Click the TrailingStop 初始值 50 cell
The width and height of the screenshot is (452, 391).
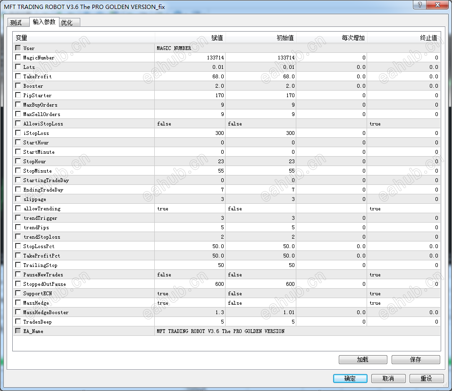tap(261, 265)
